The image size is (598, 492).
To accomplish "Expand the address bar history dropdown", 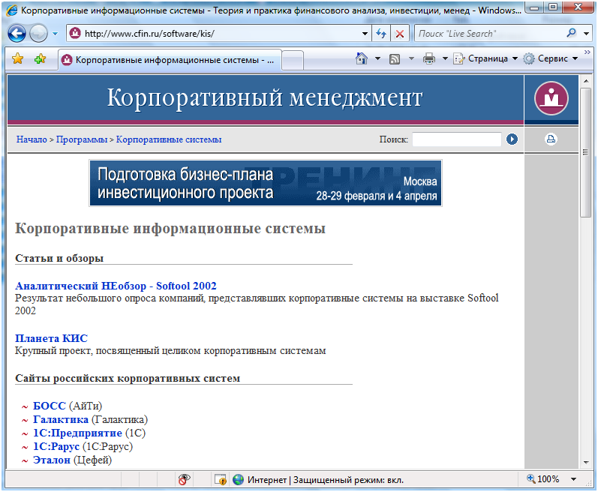I will (x=365, y=34).
